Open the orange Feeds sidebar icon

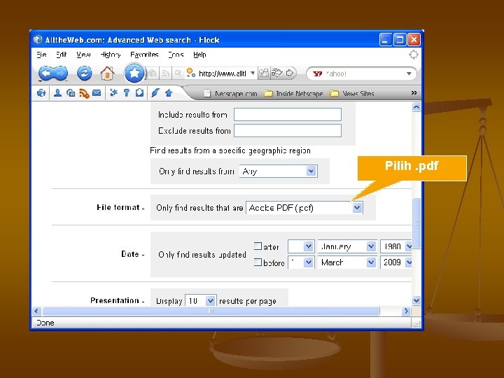pos(84,93)
